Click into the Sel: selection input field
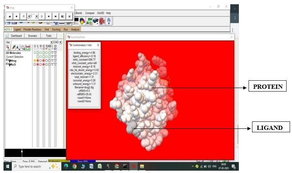This screenshot has height=173, width=292. [31, 42]
